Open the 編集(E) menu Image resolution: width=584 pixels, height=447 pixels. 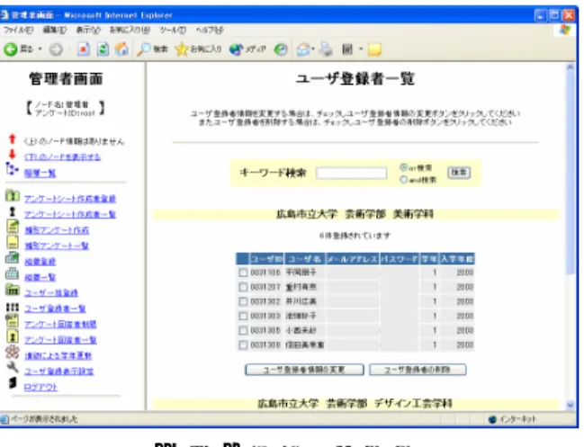[55, 30]
